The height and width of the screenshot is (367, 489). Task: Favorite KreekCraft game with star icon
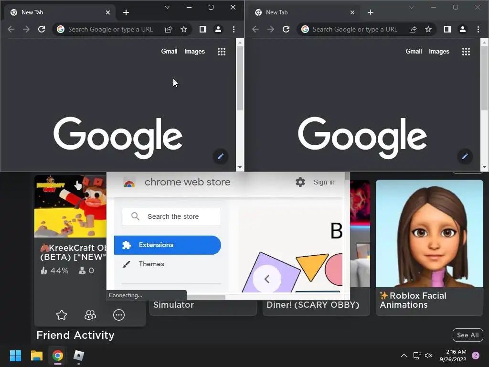click(x=62, y=315)
